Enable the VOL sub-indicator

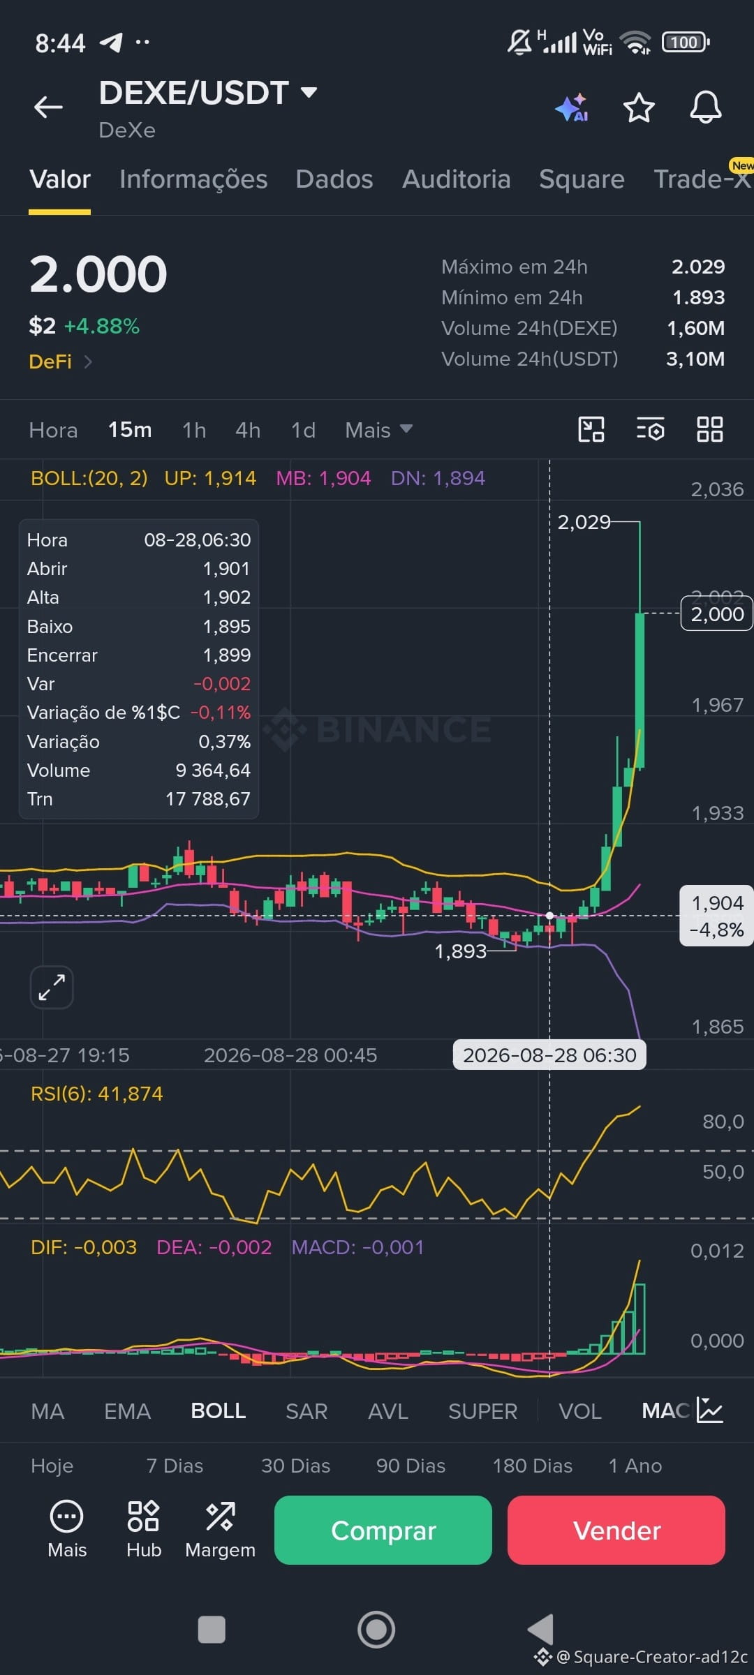[580, 1411]
